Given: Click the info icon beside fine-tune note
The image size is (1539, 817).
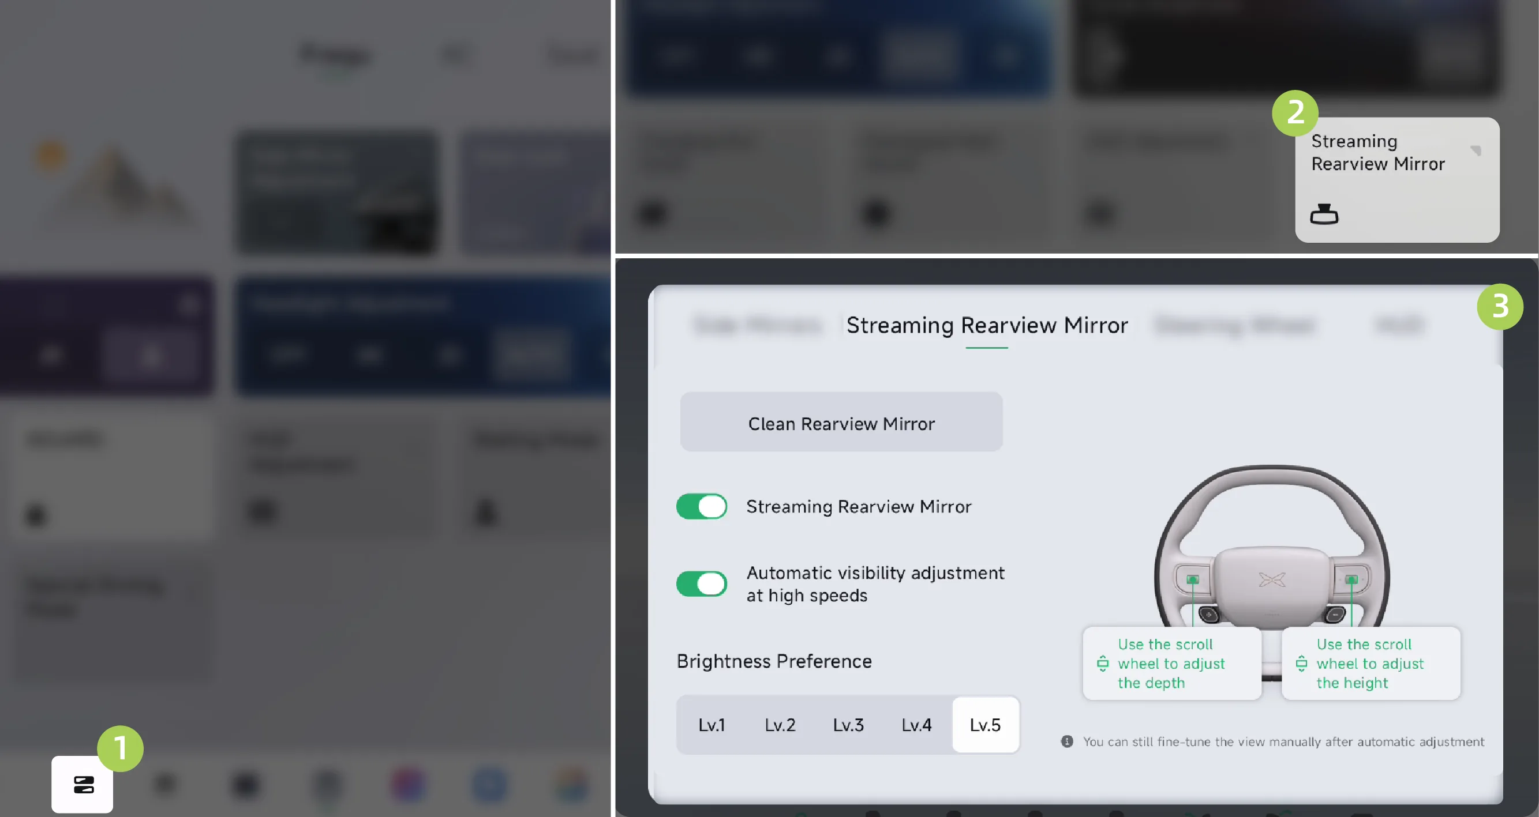Looking at the screenshot, I should tap(1066, 741).
